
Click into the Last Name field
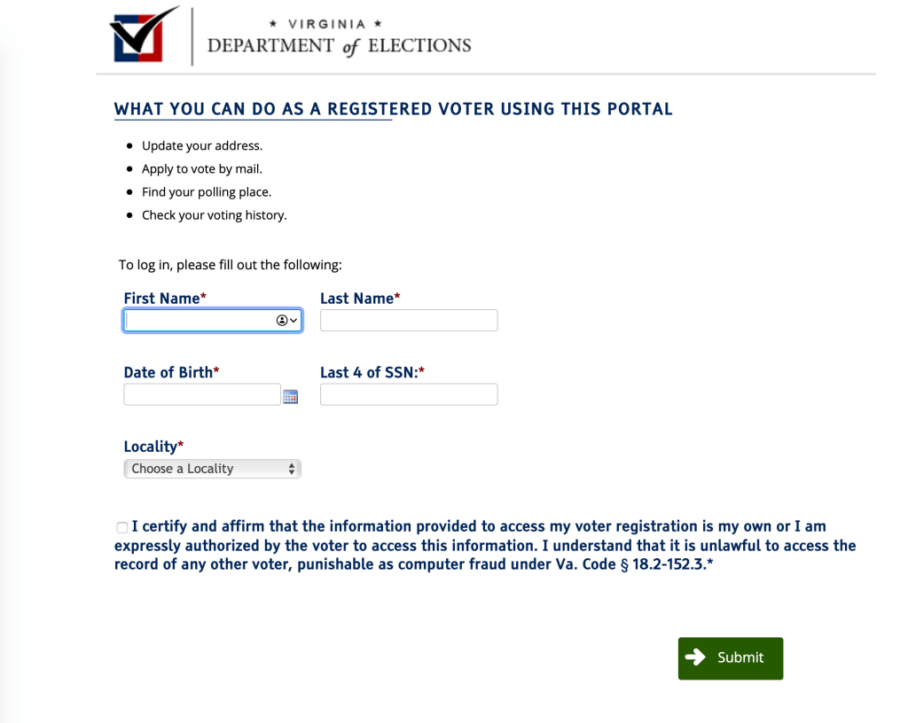click(x=409, y=320)
